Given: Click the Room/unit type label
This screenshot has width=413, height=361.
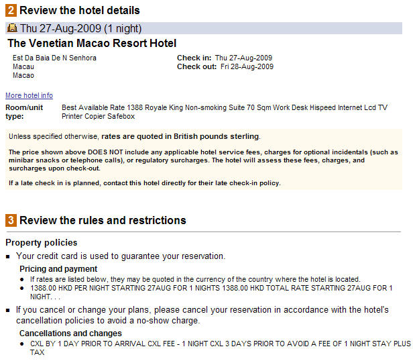Looking at the screenshot, I should pos(24,112).
